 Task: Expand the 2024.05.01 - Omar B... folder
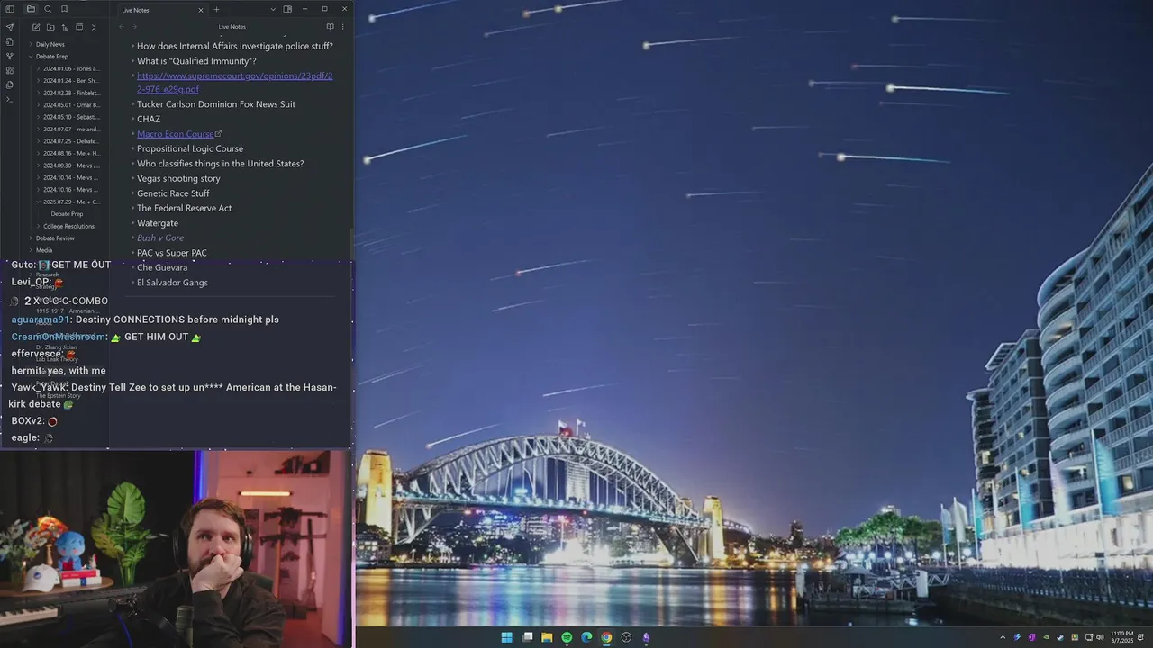pyautogui.click(x=70, y=105)
